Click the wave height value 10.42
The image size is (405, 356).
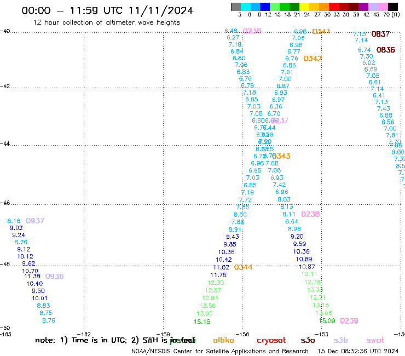tap(224, 260)
